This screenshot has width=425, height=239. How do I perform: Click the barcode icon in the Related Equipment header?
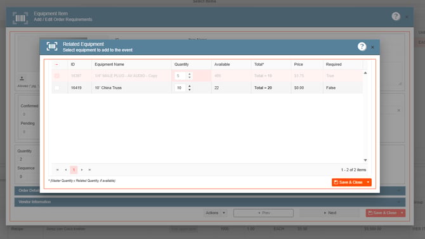coord(52,46)
